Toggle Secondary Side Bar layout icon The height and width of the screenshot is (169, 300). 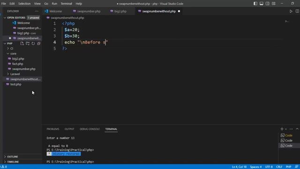click(268, 3)
